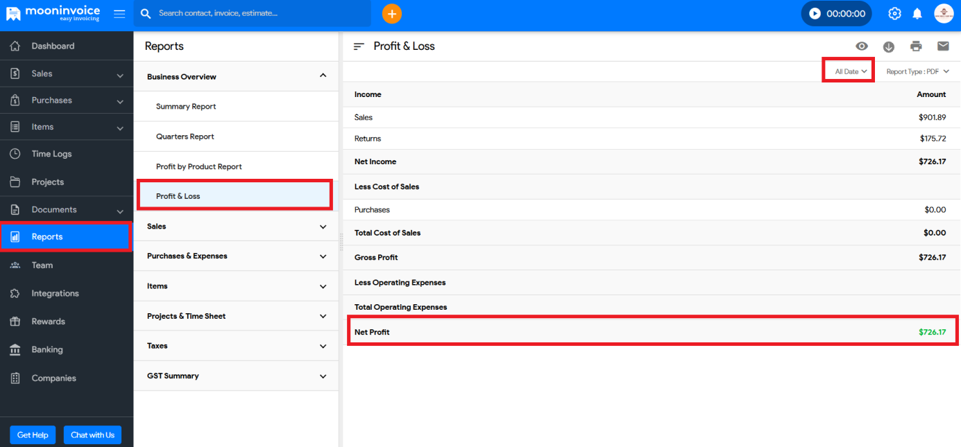
Task: Click the Time Logs clock icon
Action: tap(15, 154)
